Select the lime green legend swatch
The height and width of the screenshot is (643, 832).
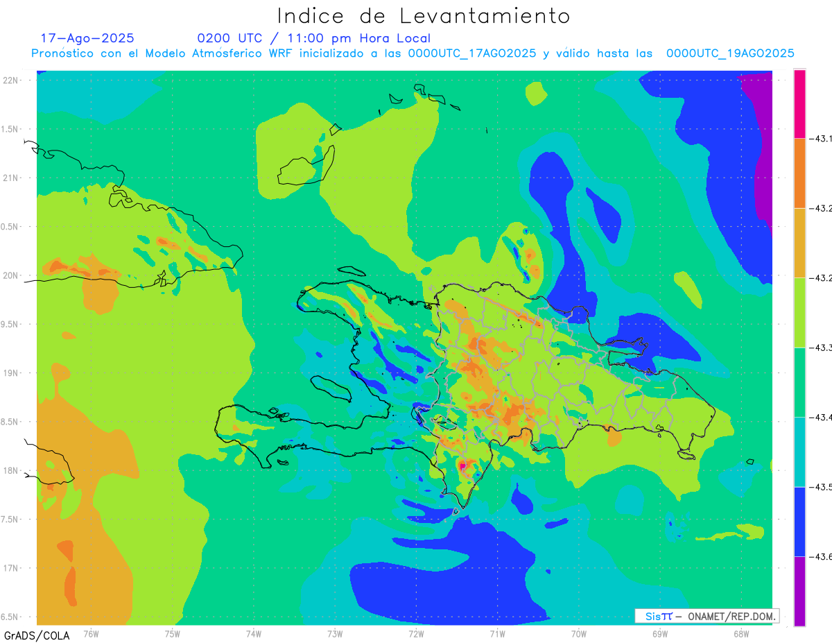[x=799, y=312]
